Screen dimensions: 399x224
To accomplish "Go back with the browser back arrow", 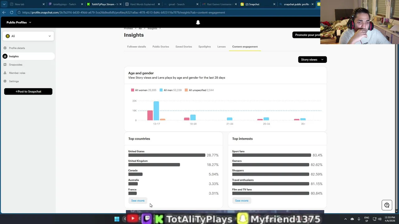I will tap(4, 12).
